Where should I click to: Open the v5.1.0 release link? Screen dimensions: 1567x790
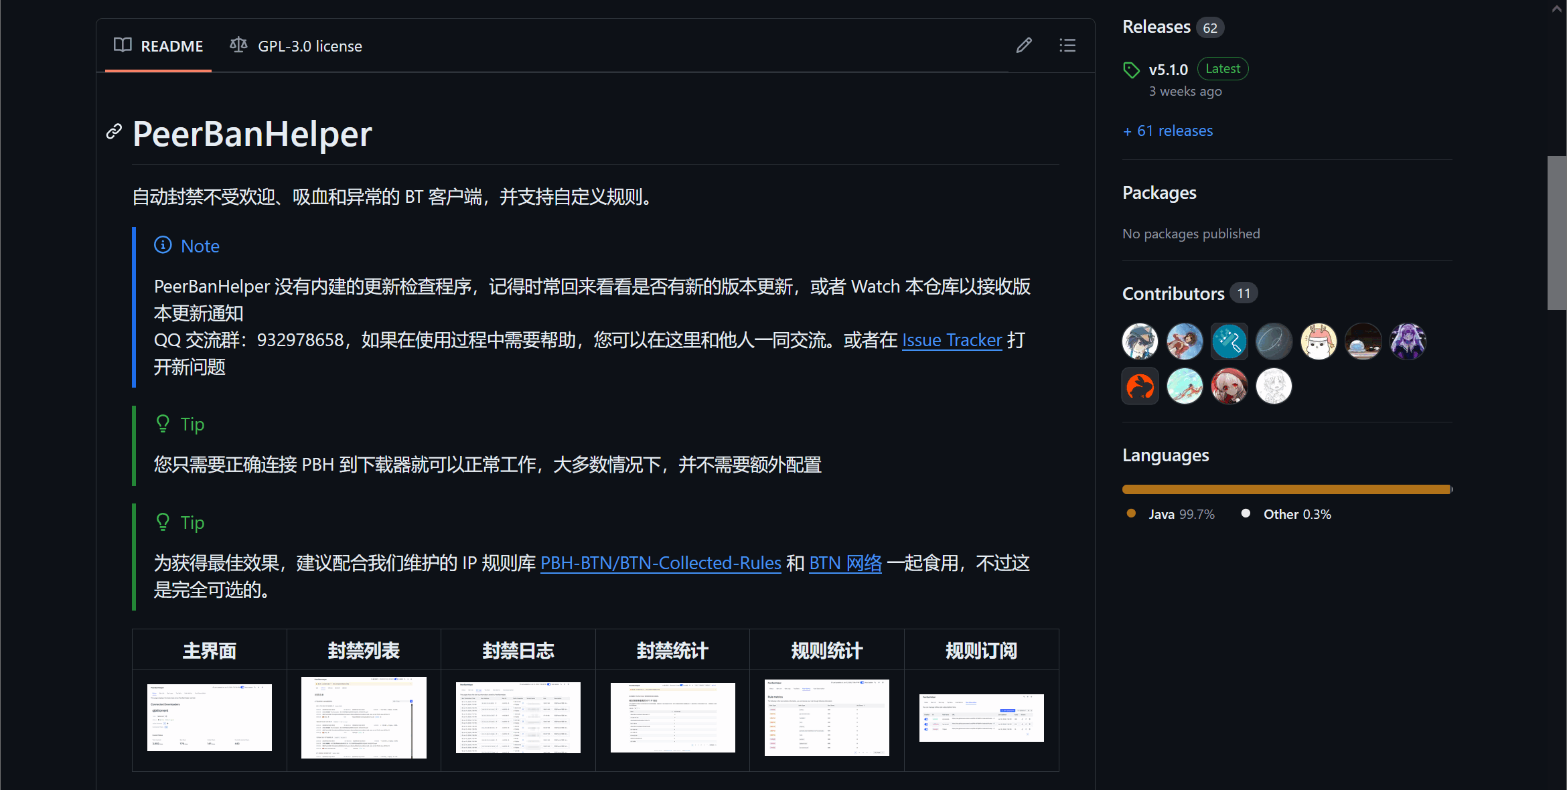1168,70
